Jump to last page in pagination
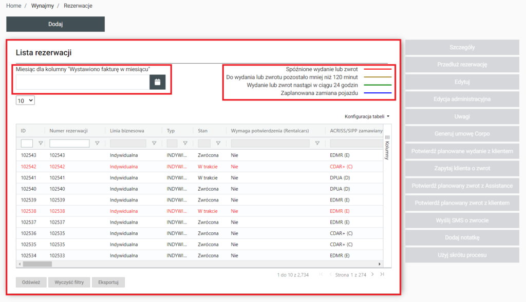Viewport: 526px width, 302px height. (382, 275)
